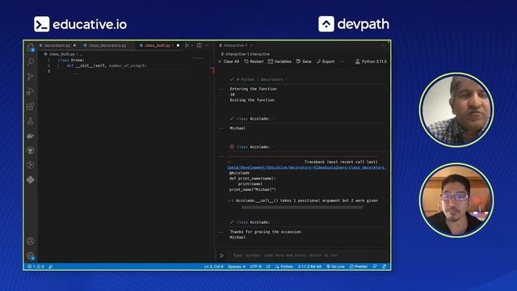Screen dimensions: 517x291
Task: Open the errors and warnings status item
Action: click(36, 267)
